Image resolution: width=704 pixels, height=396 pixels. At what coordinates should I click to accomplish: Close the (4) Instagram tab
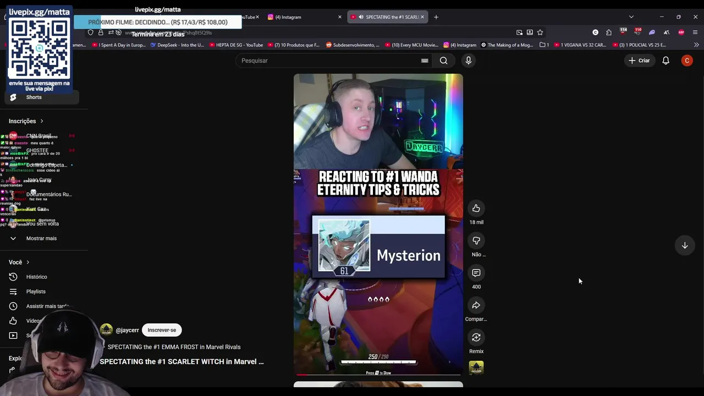click(340, 17)
